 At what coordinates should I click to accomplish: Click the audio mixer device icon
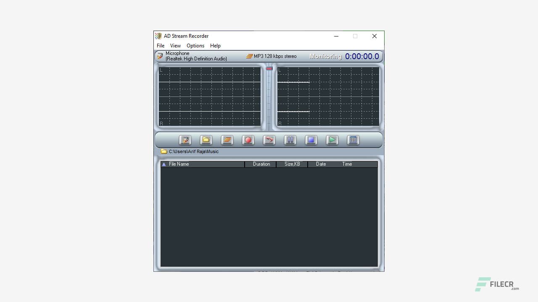coord(185,140)
